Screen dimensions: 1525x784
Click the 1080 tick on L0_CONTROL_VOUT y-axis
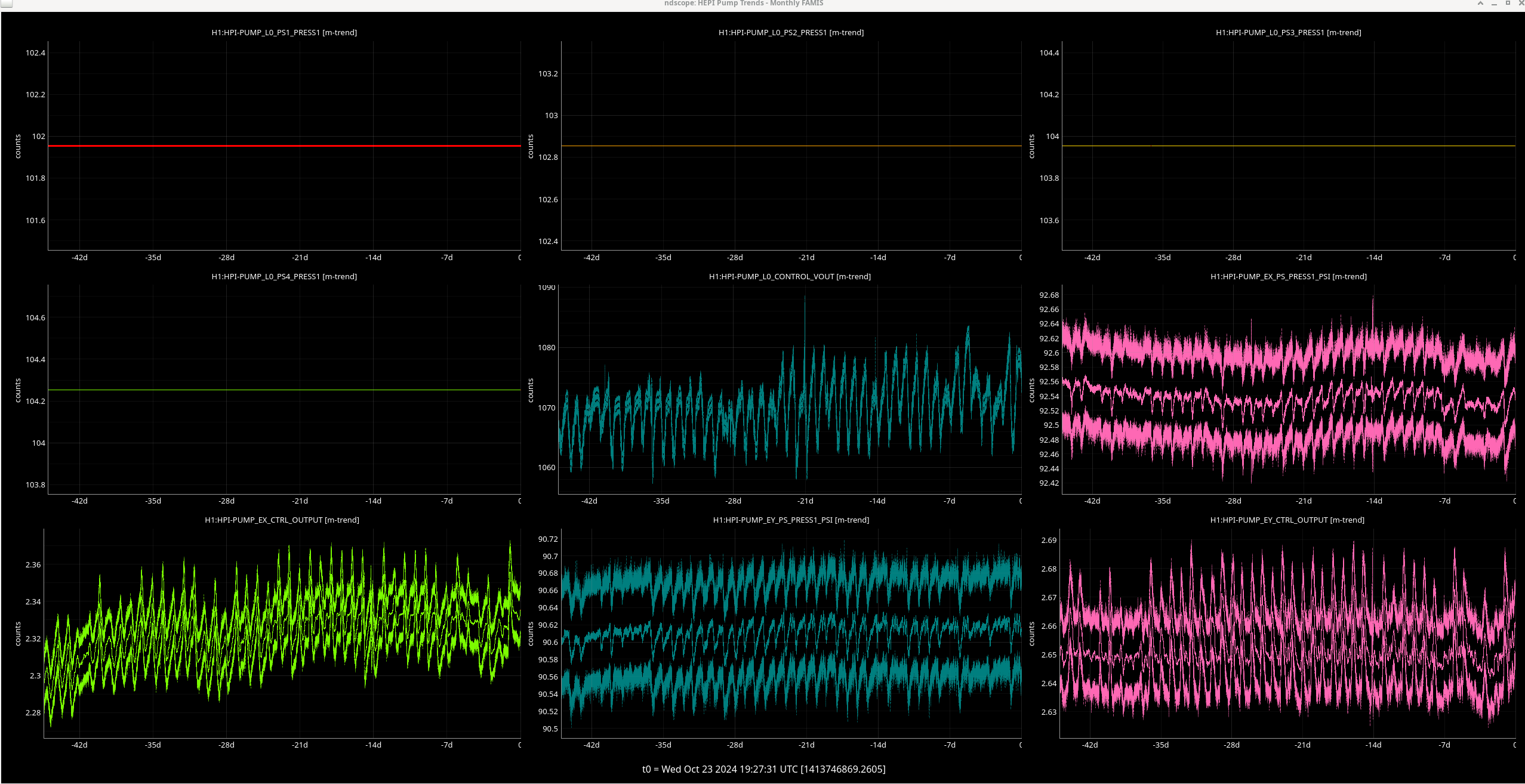(546, 347)
